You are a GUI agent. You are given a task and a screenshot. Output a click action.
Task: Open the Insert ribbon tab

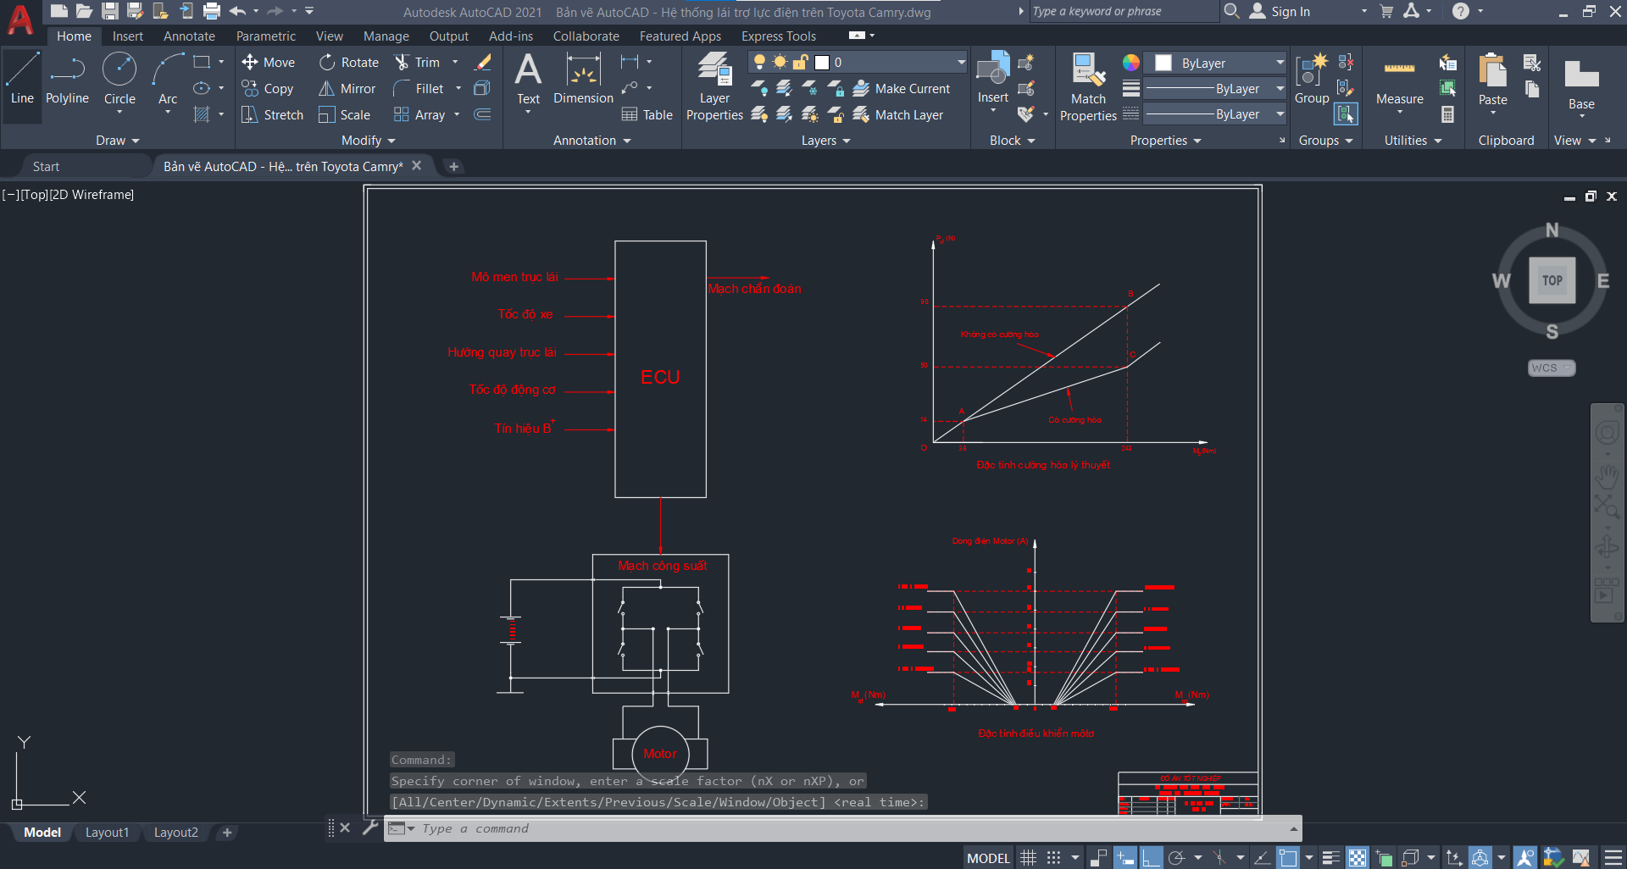click(x=128, y=36)
